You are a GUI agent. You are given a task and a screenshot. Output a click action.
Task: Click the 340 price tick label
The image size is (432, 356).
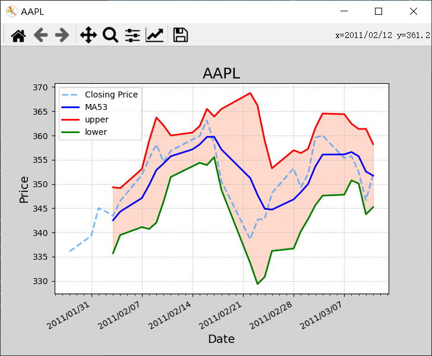[x=40, y=233]
